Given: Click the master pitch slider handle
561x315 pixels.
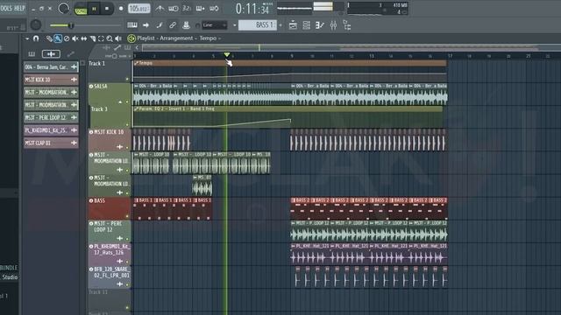Looking at the screenshot, I should pos(71,25).
